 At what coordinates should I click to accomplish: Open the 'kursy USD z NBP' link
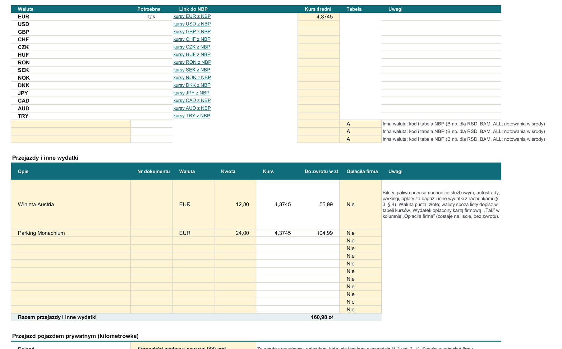(192, 24)
